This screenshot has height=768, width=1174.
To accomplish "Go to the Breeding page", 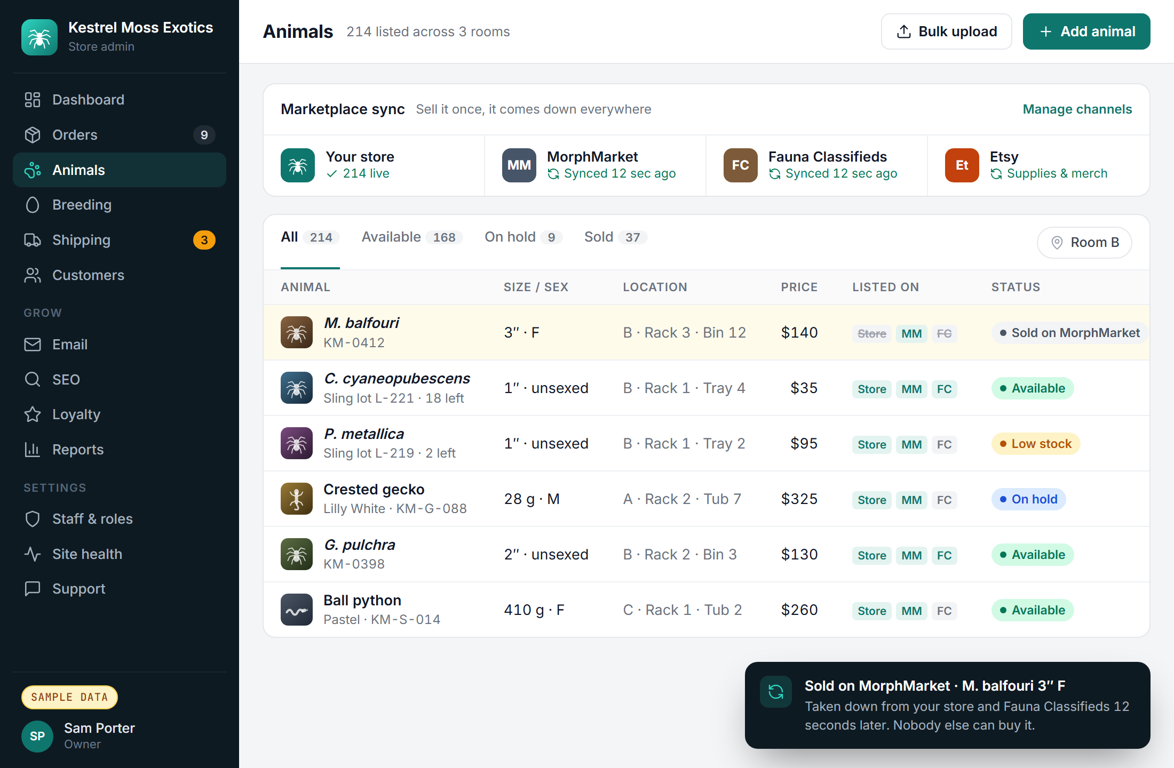I will pos(120,205).
